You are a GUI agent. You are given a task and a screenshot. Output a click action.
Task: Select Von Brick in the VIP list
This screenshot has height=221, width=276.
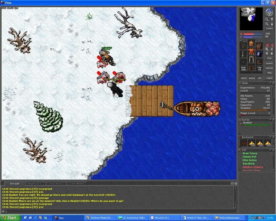point(248,164)
